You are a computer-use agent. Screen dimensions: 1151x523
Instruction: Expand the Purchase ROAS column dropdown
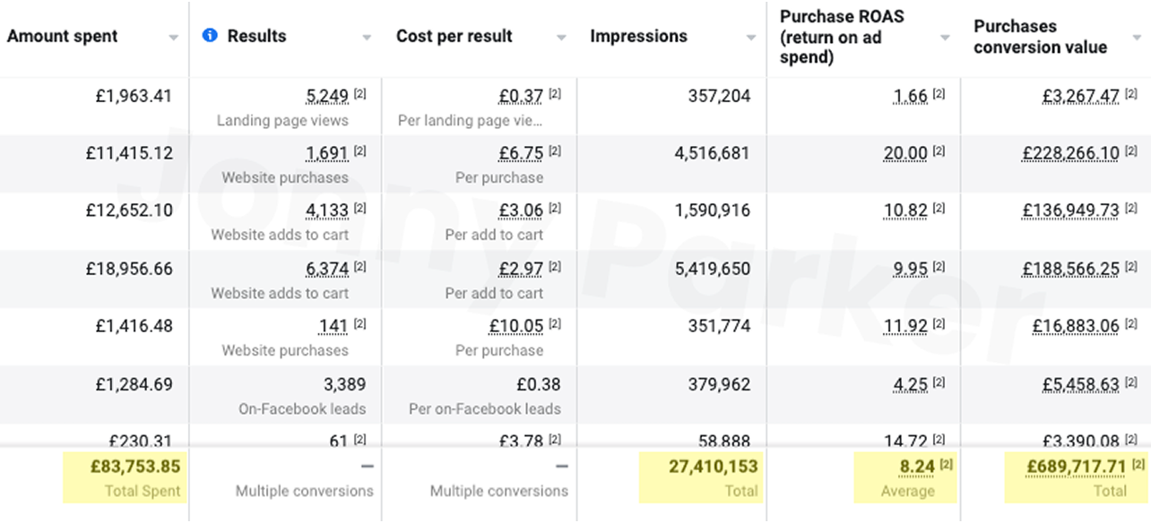click(945, 38)
